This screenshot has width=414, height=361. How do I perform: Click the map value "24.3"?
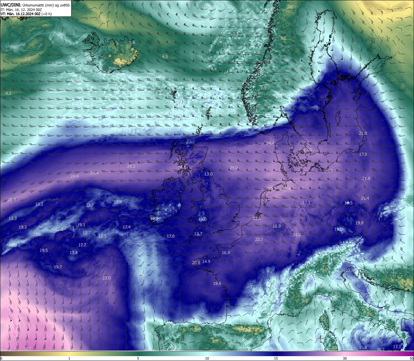[x=131, y=166]
